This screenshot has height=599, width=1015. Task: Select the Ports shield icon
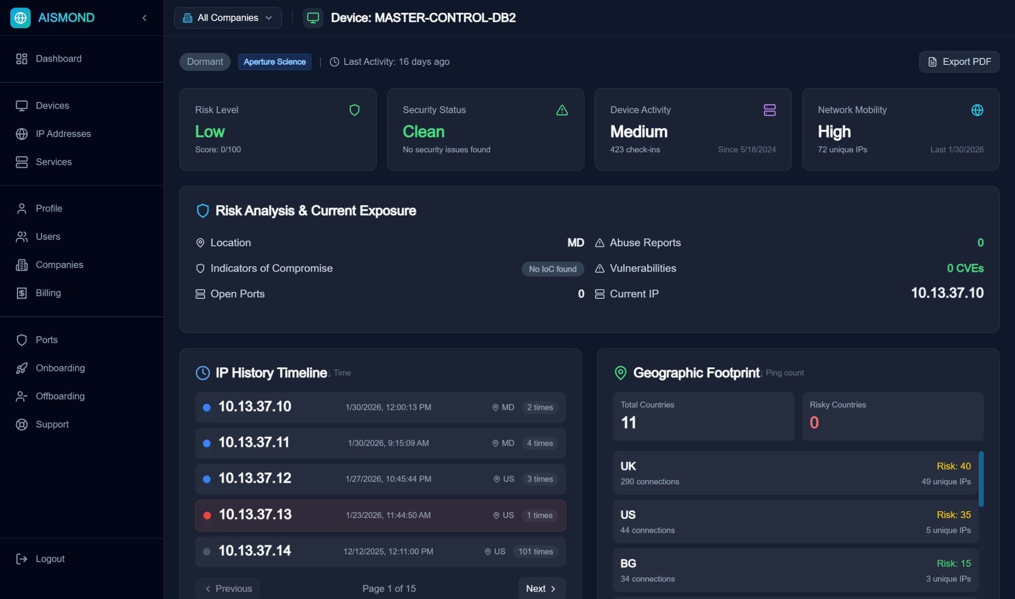(x=22, y=339)
